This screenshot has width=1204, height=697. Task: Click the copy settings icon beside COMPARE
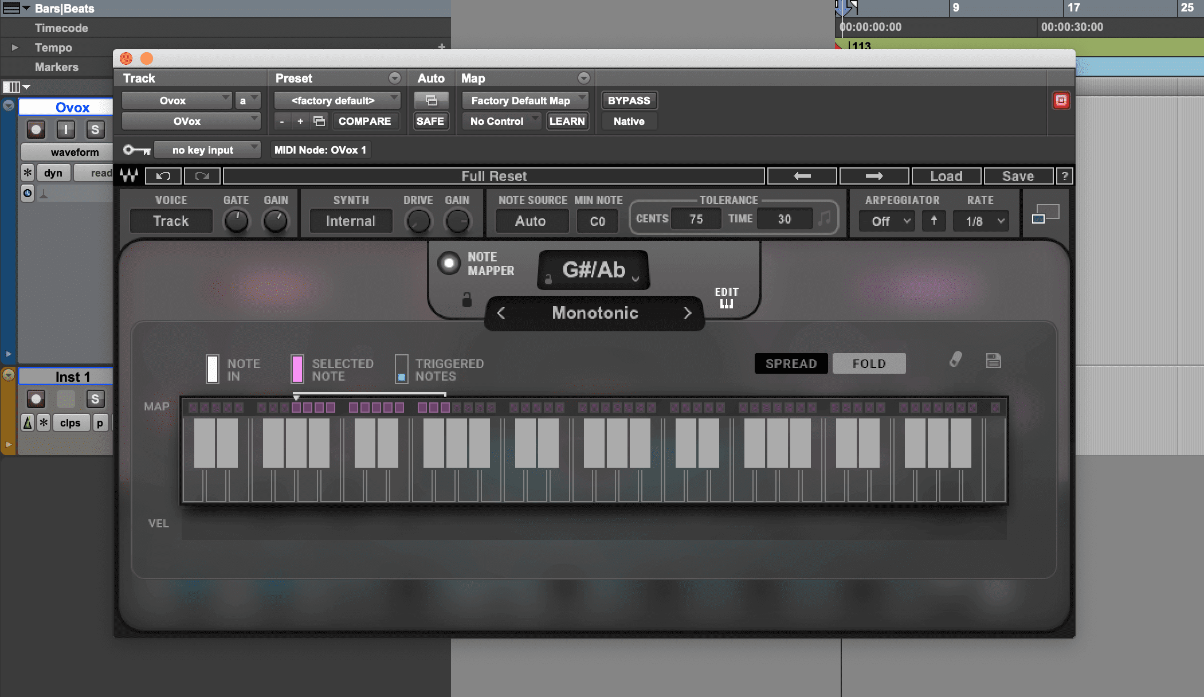tap(319, 121)
